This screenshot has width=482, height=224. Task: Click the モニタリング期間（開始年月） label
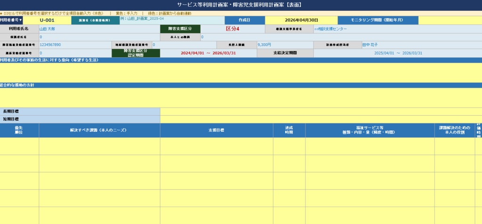pos(378,20)
